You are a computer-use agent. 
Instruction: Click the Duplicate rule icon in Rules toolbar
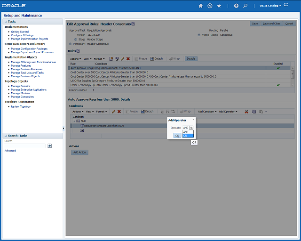(x=117, y=59)
